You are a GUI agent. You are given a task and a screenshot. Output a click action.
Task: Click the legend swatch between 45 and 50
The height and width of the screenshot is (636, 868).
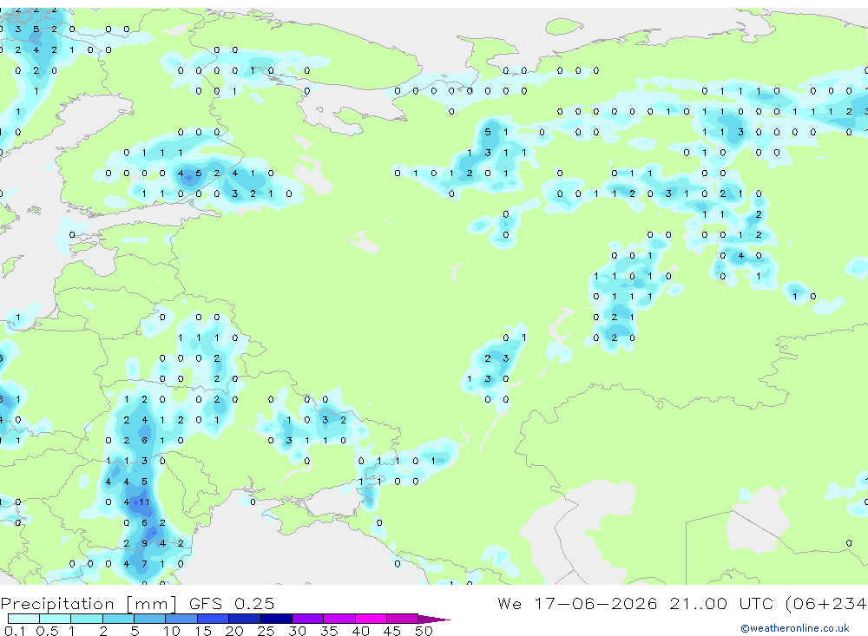click(x=403, y=619)
